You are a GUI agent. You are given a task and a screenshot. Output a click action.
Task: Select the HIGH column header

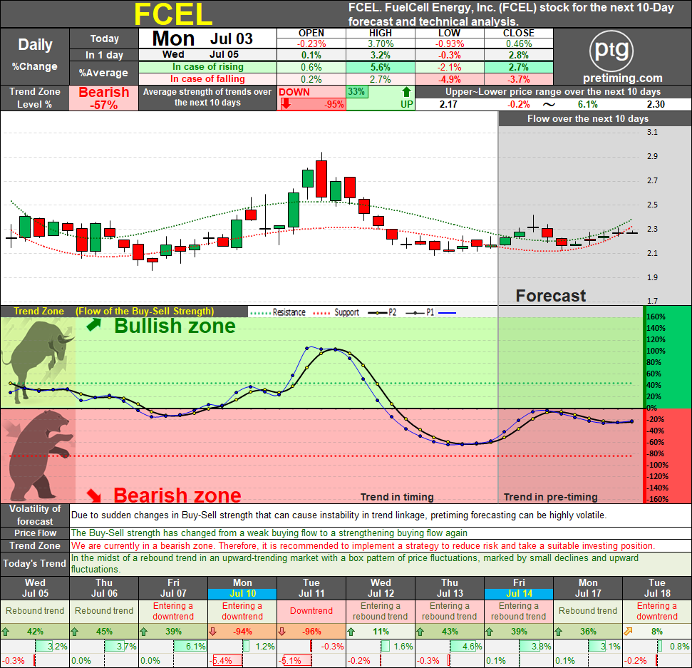pos(380,33)
